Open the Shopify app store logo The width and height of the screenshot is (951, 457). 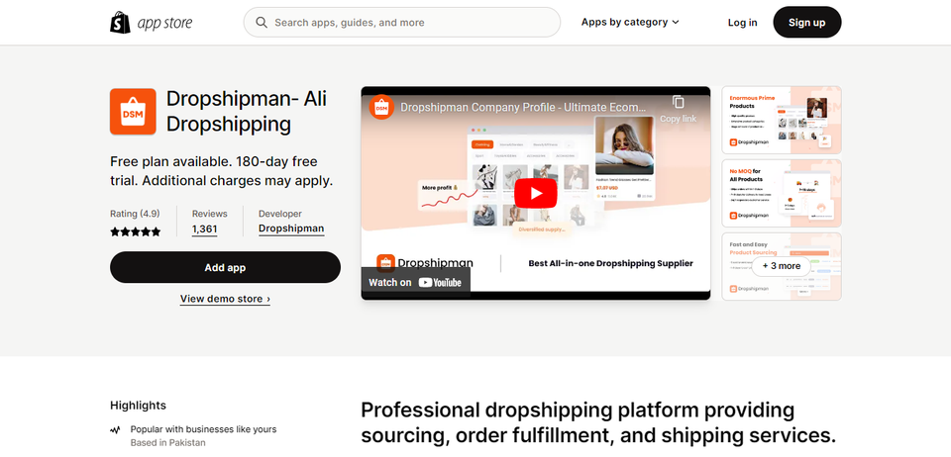pos(151,23)
